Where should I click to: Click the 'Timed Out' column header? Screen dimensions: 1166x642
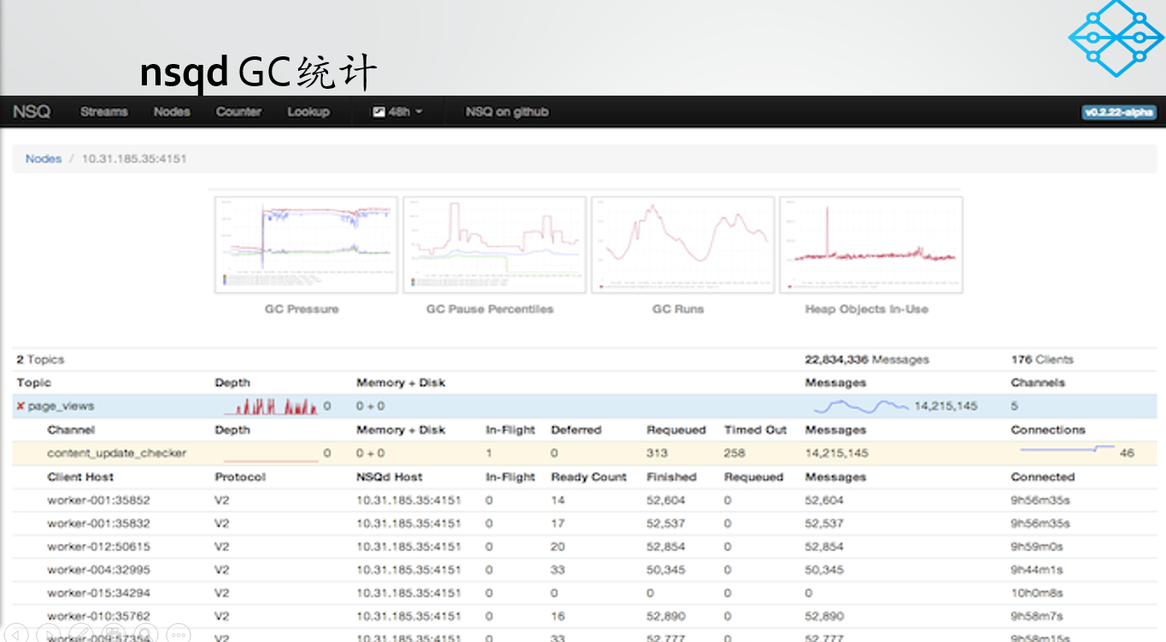coord(756,430)
